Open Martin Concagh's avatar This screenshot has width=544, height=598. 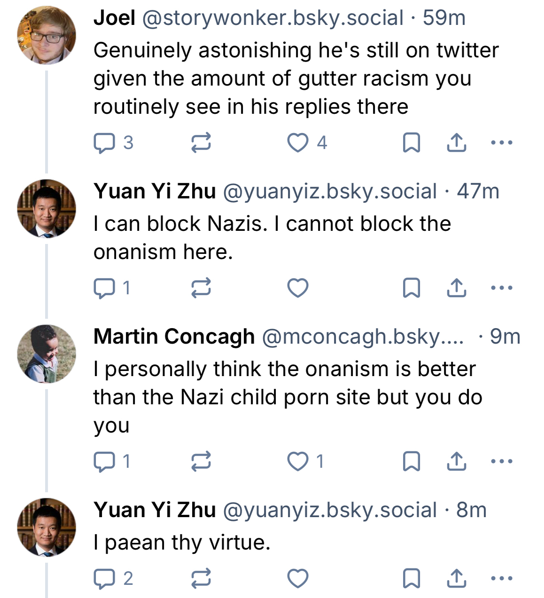(x=47, y=354)
